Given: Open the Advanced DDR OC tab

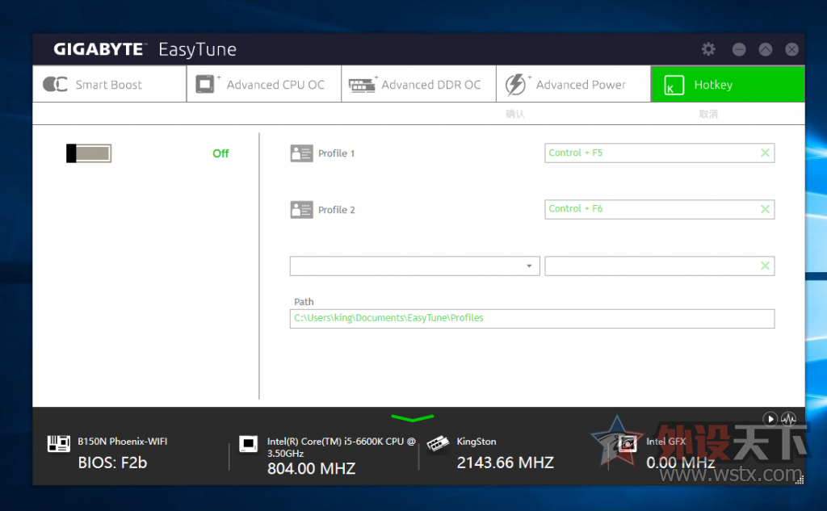Looking at the screenshot, I should [419, 84].
